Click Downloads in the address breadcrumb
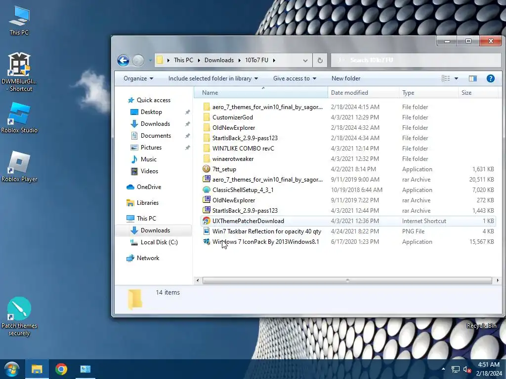The height and width of the screenshot is (379, 506). coord(219,60)
